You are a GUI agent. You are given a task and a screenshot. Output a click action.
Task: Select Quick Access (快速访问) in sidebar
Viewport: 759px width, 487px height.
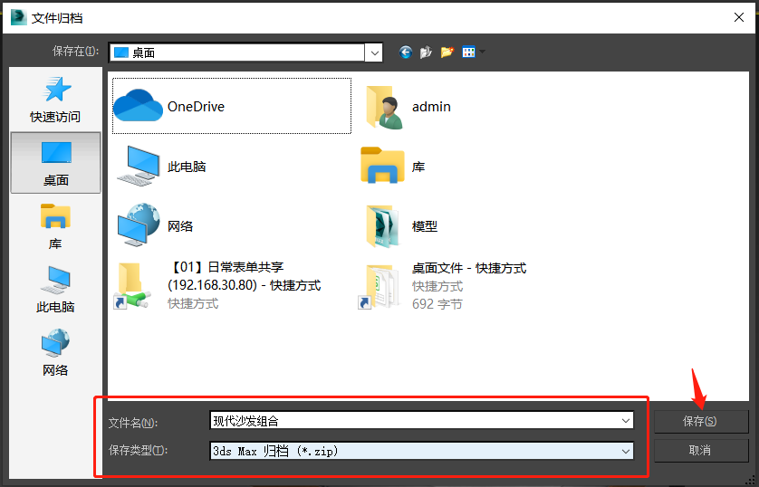pyautogui.click(x=55, y=98)
